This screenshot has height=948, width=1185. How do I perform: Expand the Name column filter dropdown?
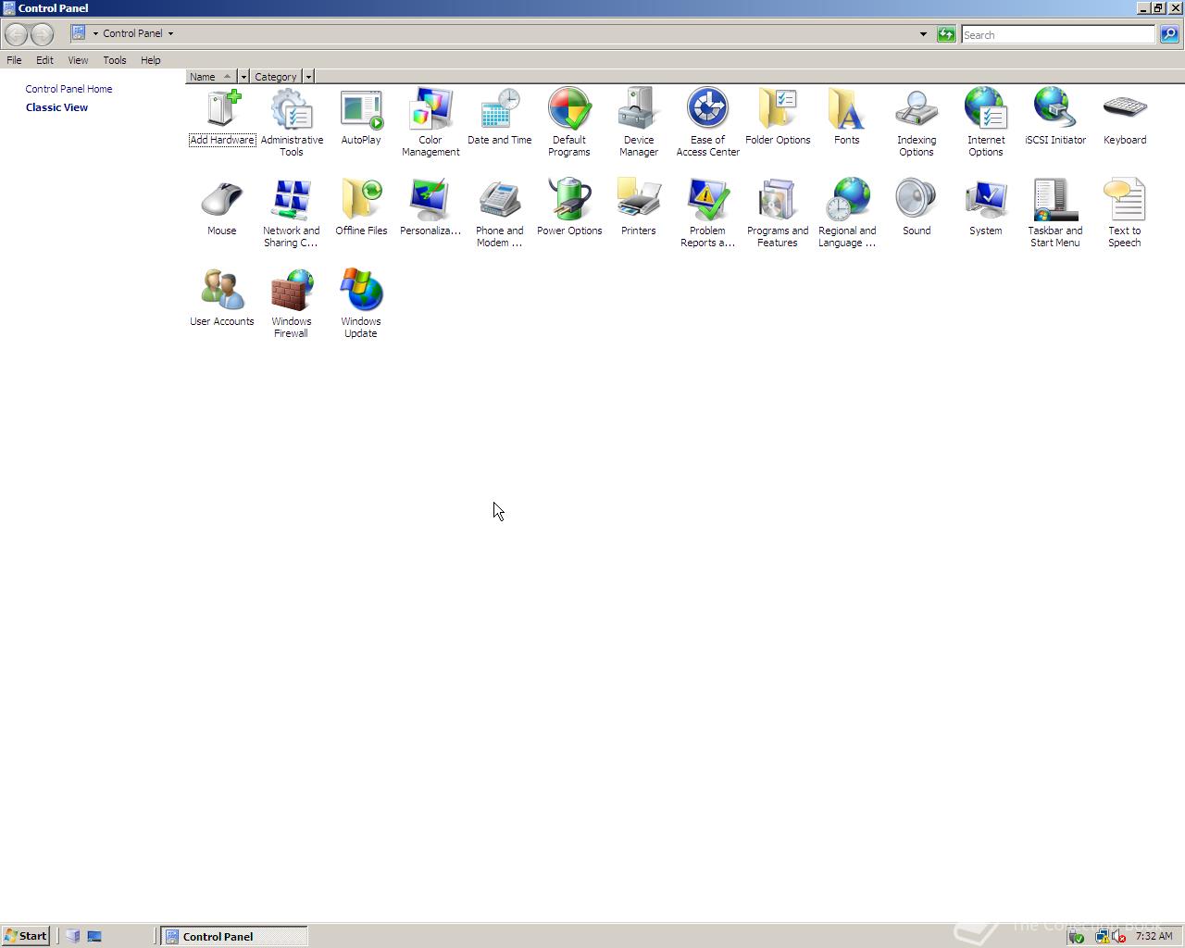click(243, 77)
